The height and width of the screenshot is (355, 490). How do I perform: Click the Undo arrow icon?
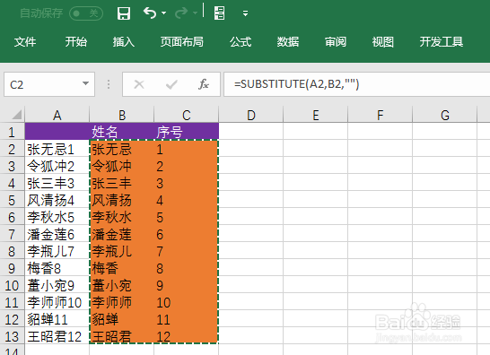[150, 13]
